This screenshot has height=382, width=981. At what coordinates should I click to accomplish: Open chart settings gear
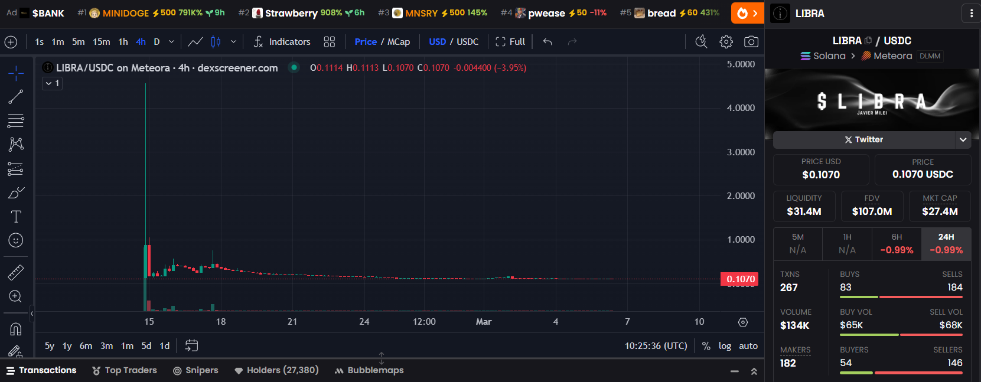click(x=726, y=42)
